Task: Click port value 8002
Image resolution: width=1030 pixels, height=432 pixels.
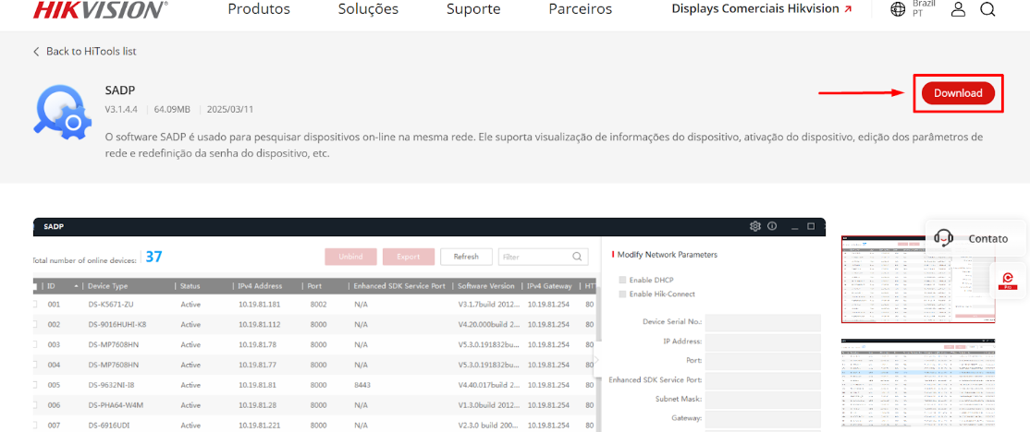Action: pyautogui.click(x=319, y=305)
